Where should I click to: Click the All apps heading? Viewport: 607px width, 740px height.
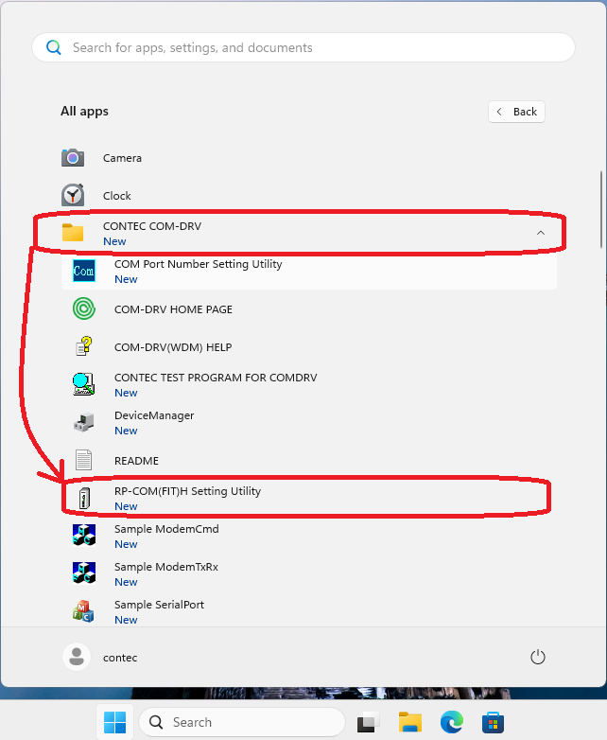[x=84, y=112]
